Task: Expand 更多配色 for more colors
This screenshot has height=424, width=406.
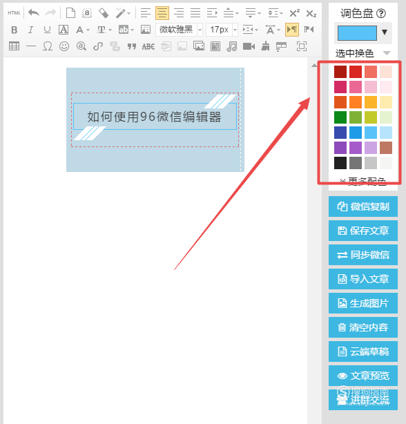Action: click(x=363, y=182)
